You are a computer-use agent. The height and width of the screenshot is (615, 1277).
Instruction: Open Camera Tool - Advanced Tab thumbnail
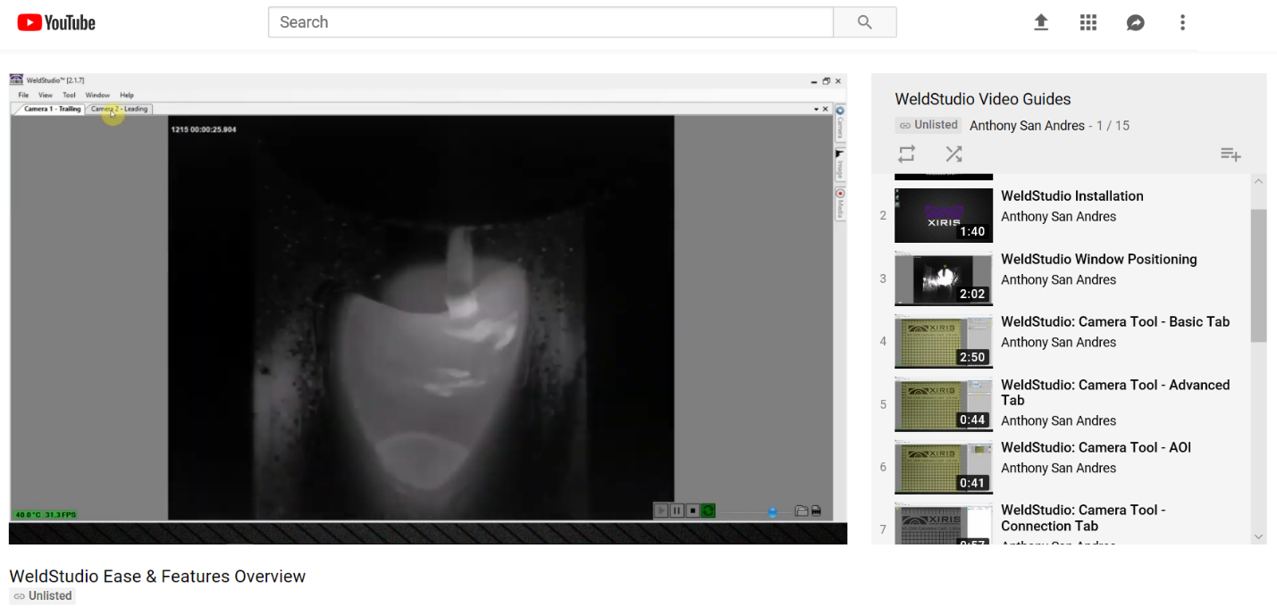pyautogui.click(x=944, y=404)
